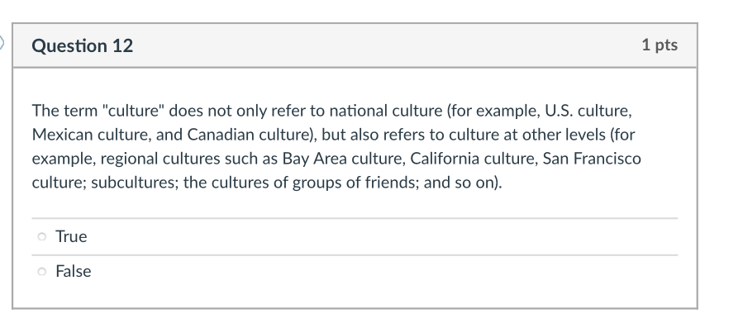The image size is (743, 328).
Task: Select the True radio button
Action: click(41, 236)
